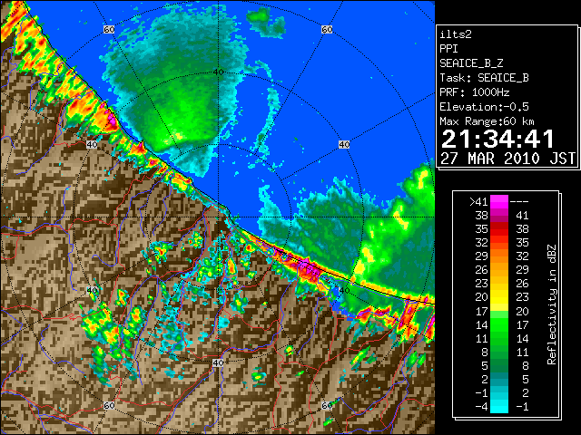Click the 'Task: SEAICE_B' line

pyautogui.click(x=484, y=78)
